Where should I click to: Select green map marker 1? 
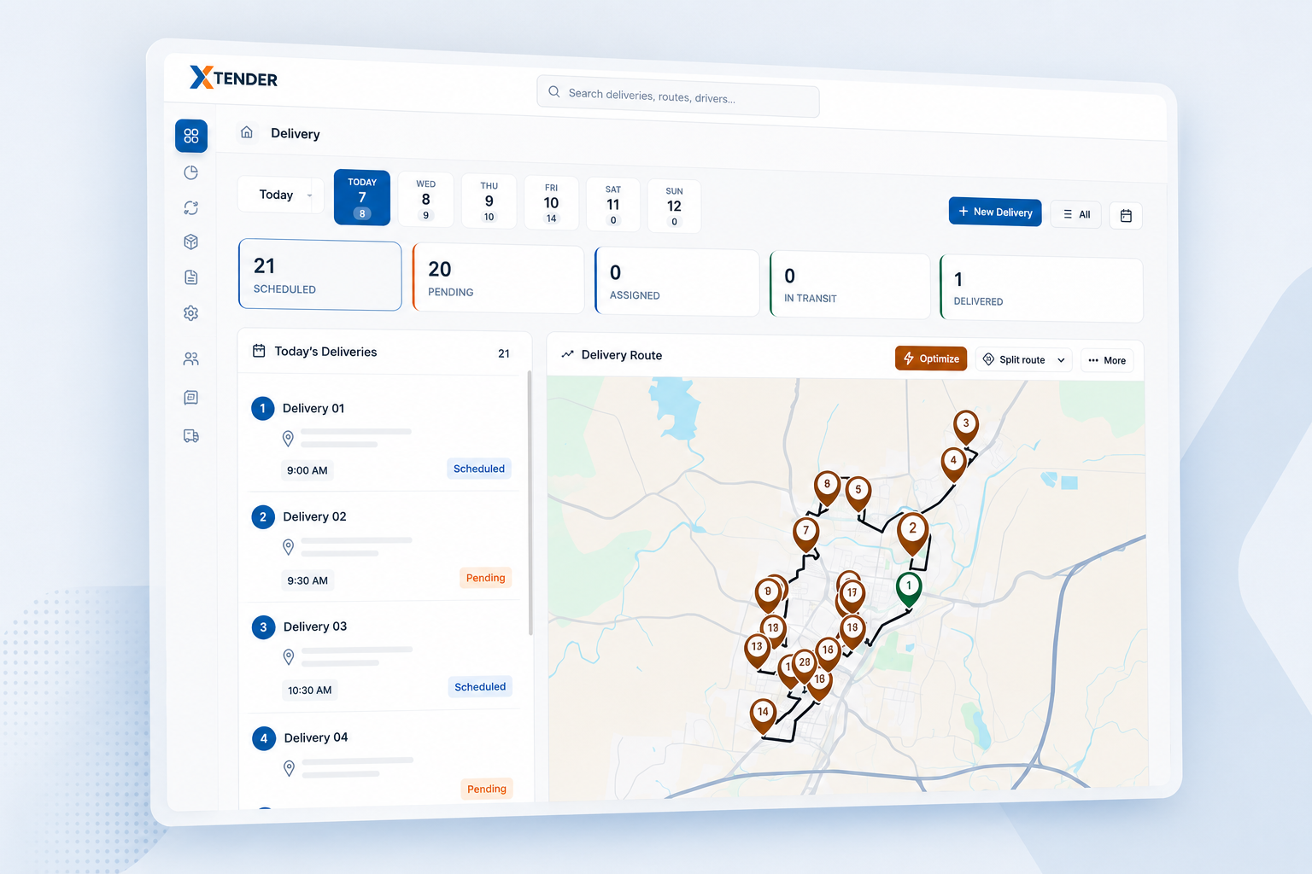[909, 589]
